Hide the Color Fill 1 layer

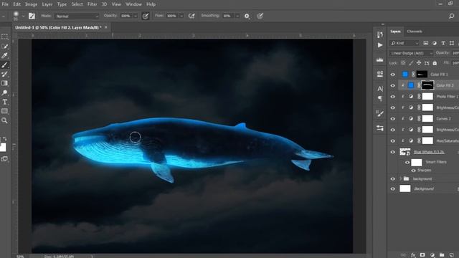(393, 75)
